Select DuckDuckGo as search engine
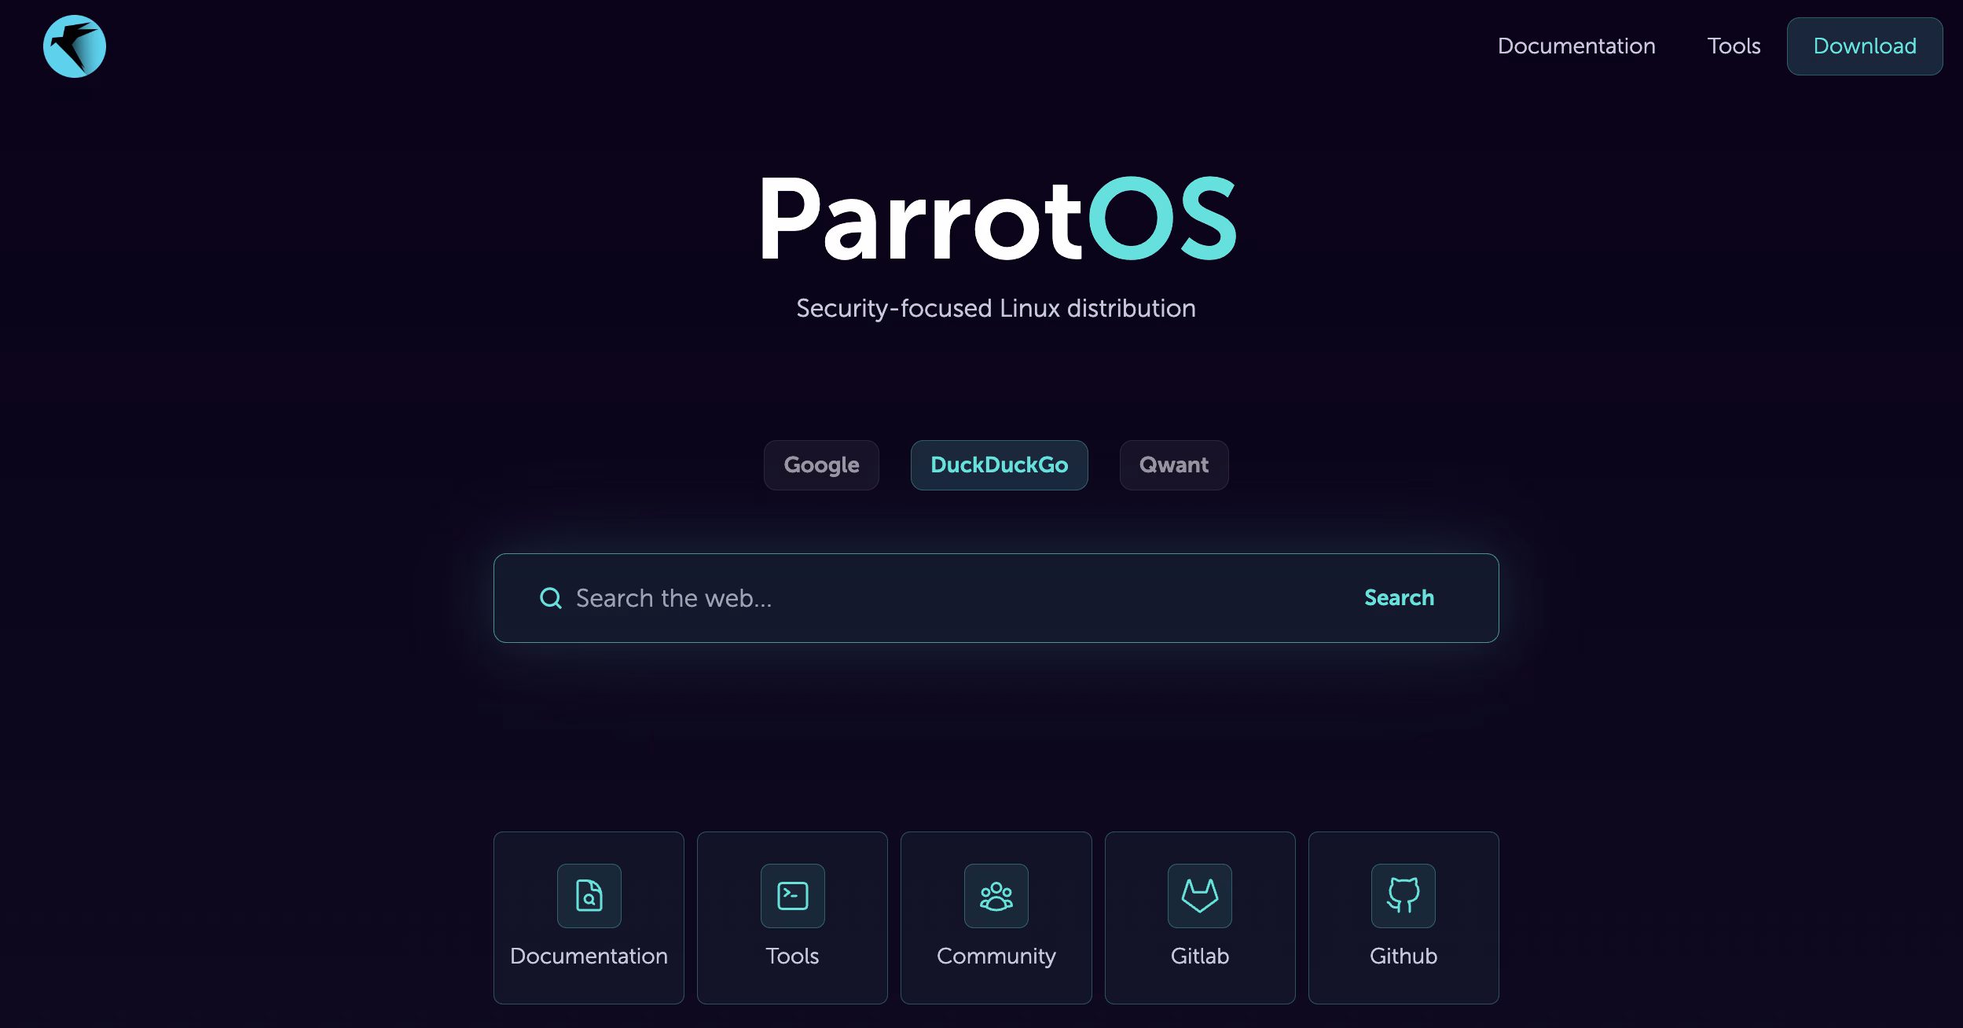The width and height of the screenshot is (1963, 1028). pyautogui.click(x=1000, y=465)
